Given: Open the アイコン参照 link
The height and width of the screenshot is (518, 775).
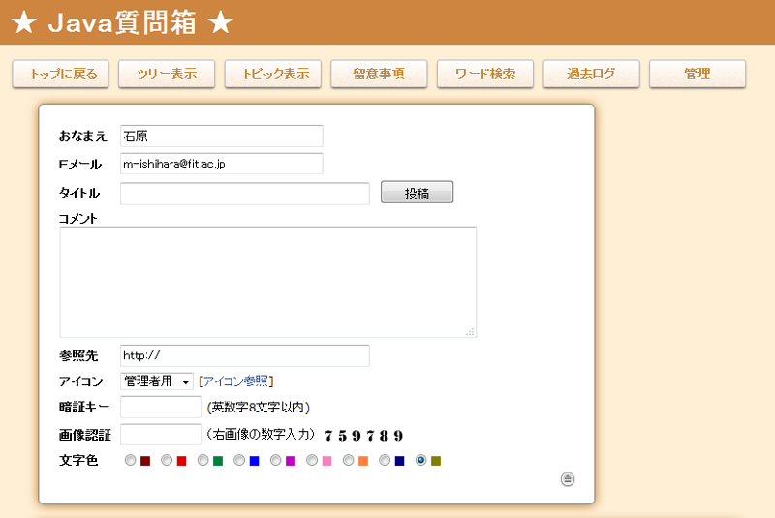Looking at the screenshot, I should click(236, 381).
